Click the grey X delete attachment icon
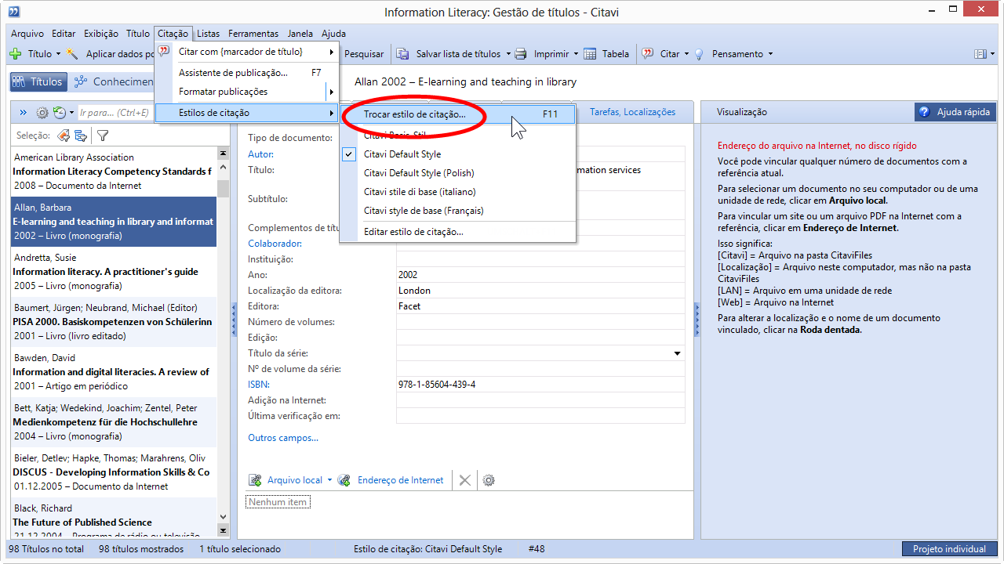This screenshot has height=564, width=1004. [x=465, y=480]
